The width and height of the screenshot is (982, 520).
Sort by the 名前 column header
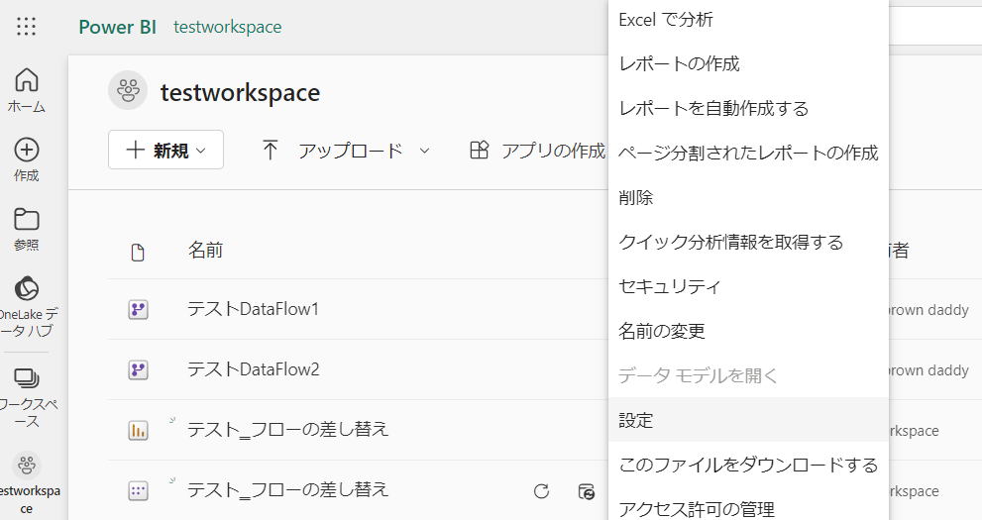(205, 251)
